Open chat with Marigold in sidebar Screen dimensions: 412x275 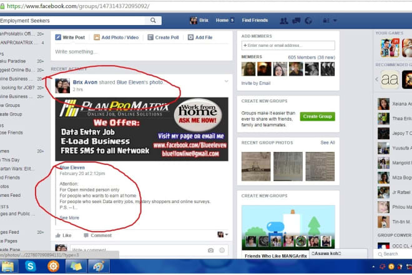pos(394,163)
